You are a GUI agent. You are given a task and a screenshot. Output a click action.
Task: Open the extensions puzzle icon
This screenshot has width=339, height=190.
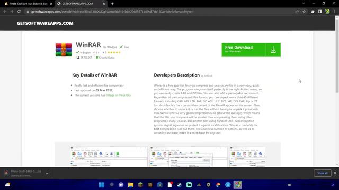pos(313,12)
